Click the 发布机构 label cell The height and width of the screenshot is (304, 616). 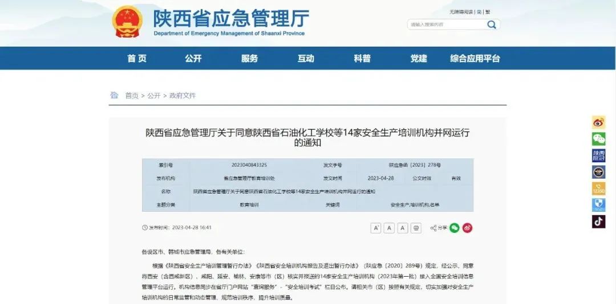point(165,178)
